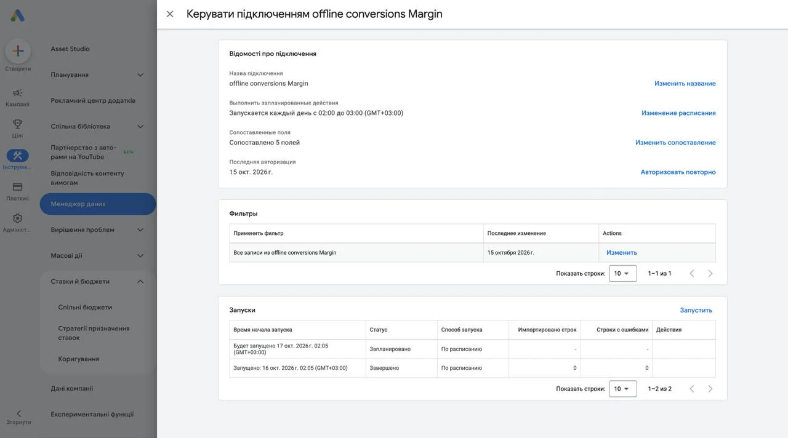This screenshot has height=438, width=788.
Task: Click '15 окт. 2026 г.' last authorization date
Action: click(x=251, y=172)
